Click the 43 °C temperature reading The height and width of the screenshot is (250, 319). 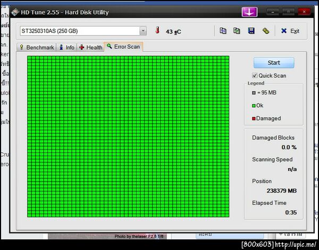173,32
